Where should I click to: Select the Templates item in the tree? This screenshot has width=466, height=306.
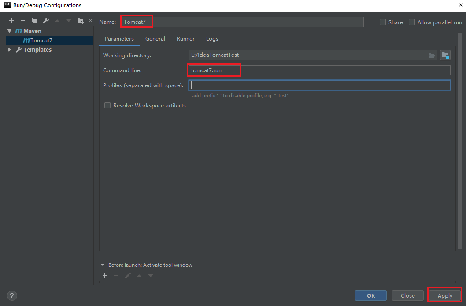coord(50,50)
